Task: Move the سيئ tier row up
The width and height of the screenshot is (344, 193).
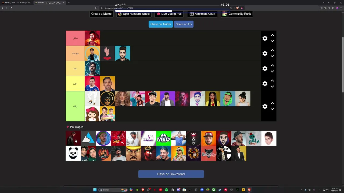Action: click(272, 80)
